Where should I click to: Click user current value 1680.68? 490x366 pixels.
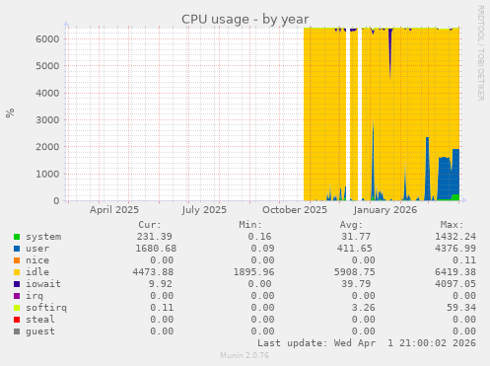point(156,249)
